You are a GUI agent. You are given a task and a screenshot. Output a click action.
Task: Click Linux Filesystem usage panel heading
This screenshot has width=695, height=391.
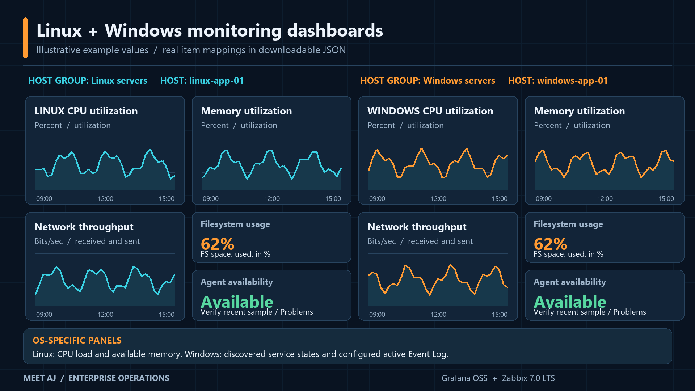click(x=235, y=224)
